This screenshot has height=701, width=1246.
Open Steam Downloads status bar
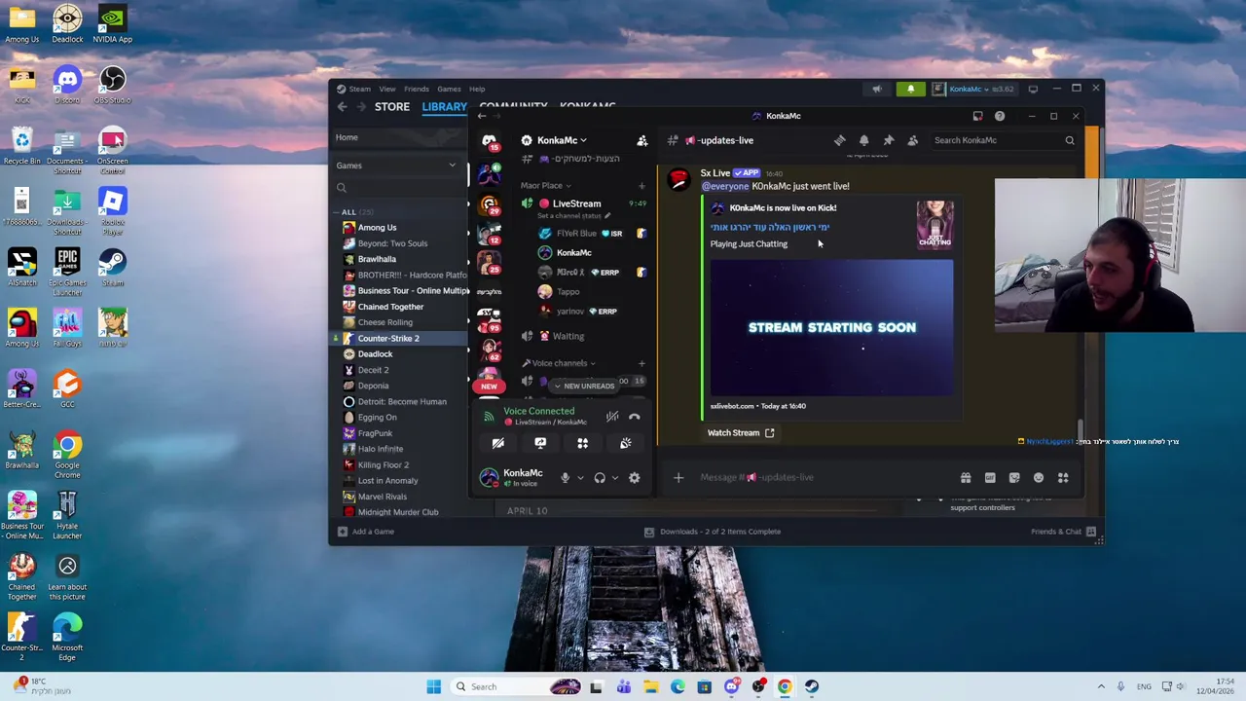point(713,532)
